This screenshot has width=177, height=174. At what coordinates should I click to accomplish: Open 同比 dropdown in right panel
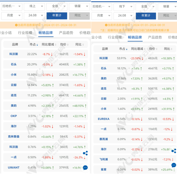(x=167, y=16)
